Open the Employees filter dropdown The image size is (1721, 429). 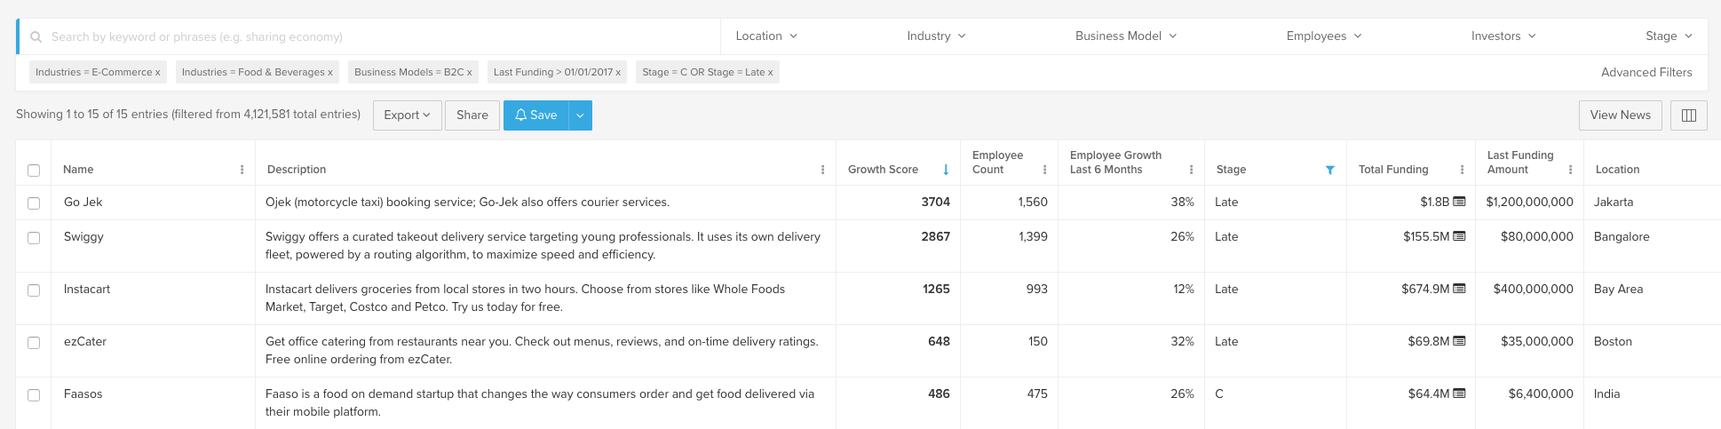point(1324,36)
